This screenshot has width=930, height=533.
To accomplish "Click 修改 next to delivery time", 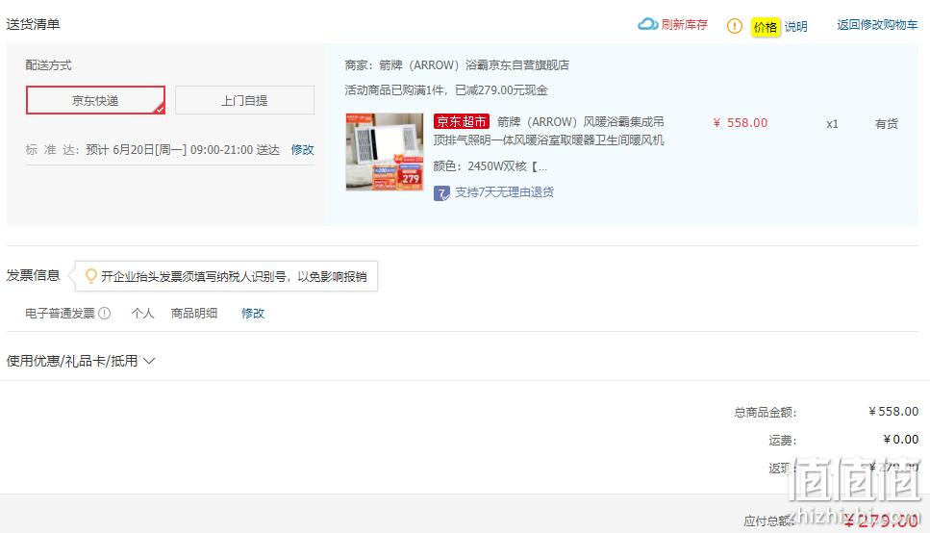I will (303, 149).
